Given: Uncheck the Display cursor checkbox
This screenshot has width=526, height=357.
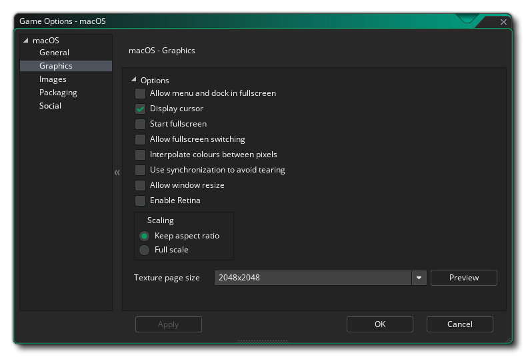Looking at the screenshot, I should tap(140, 109).
